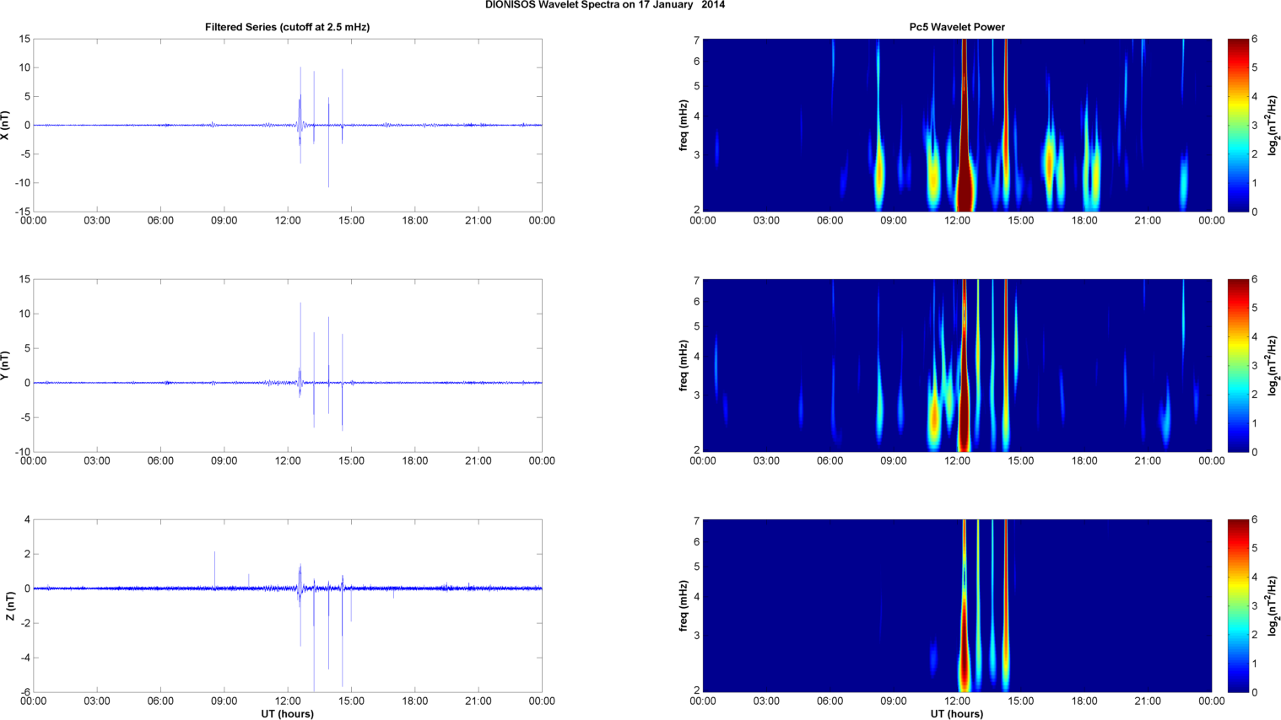Image resolution: width=1281 pixels, height=720 pixels.
Task: Click the 12:00 tick under the X (nT) series
Action: [288, 221]
